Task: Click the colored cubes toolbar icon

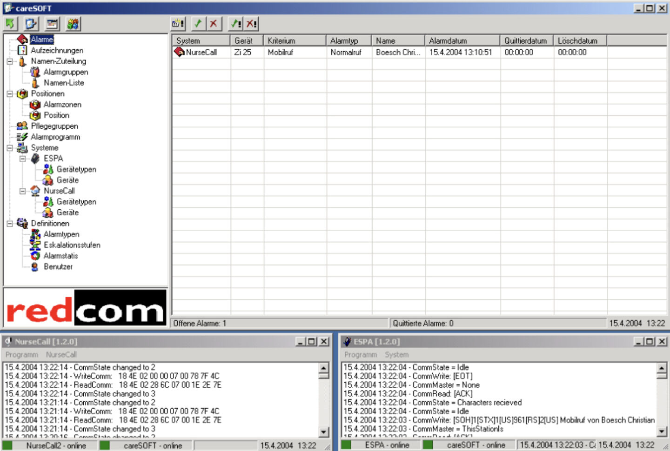Action: (x=73, y=24)
